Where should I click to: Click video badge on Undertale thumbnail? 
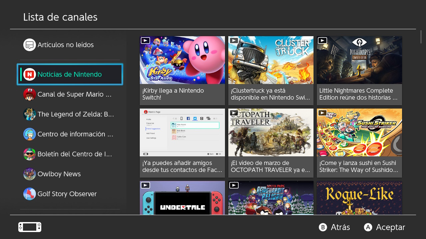coord(145,185)
